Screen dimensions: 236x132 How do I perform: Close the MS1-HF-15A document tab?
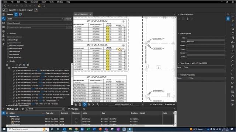[x=91, y=14]
